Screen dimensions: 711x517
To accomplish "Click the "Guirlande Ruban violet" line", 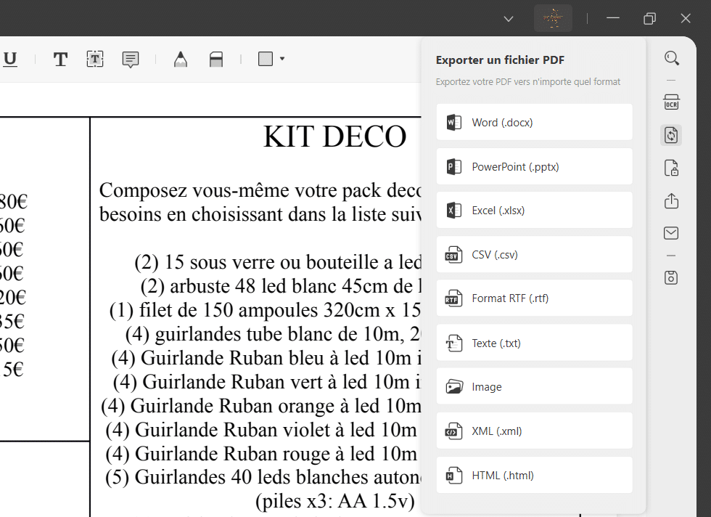I will [261, 431].
